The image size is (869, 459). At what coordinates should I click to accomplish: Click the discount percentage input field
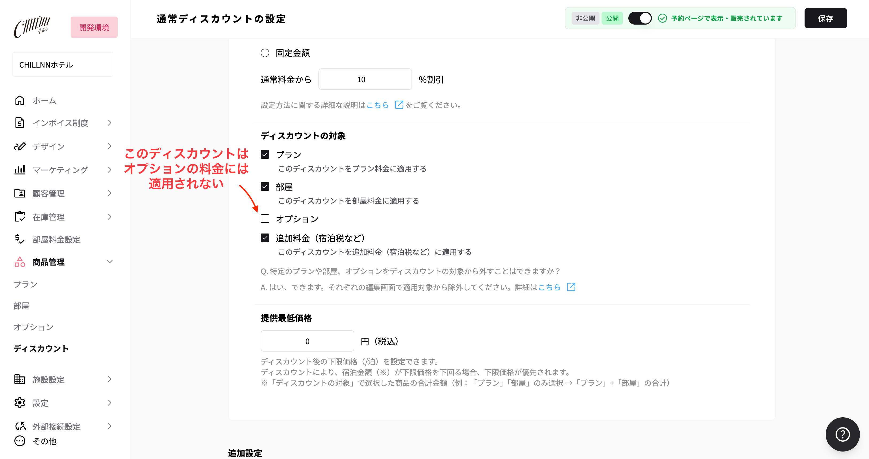pos(365,79)
